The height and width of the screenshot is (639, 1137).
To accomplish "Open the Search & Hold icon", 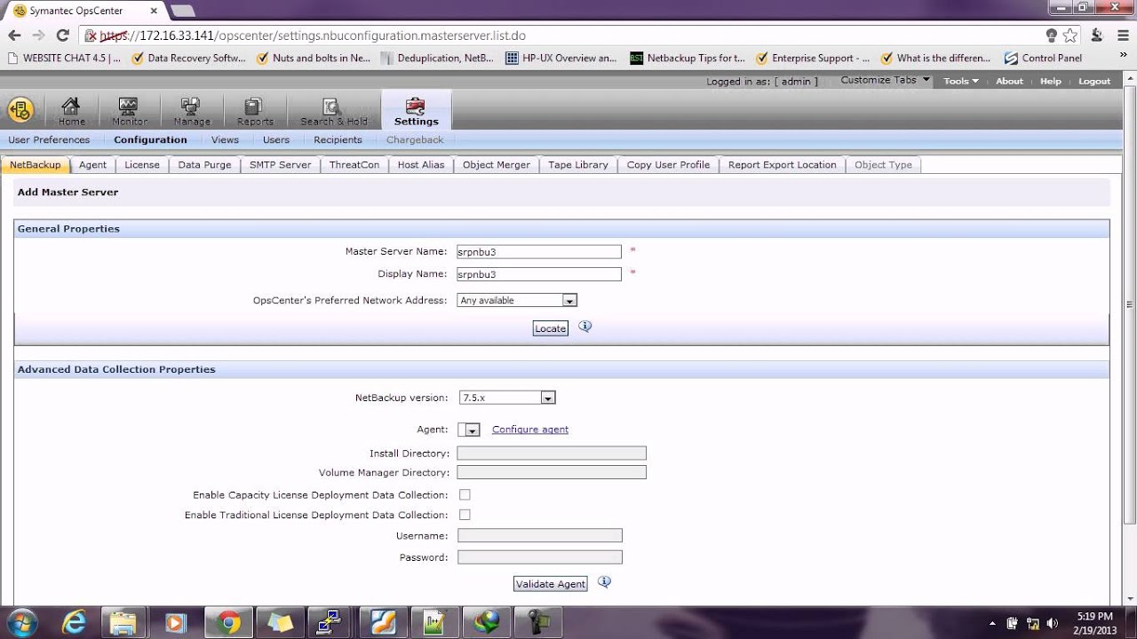I will click(x=333, y=111).
